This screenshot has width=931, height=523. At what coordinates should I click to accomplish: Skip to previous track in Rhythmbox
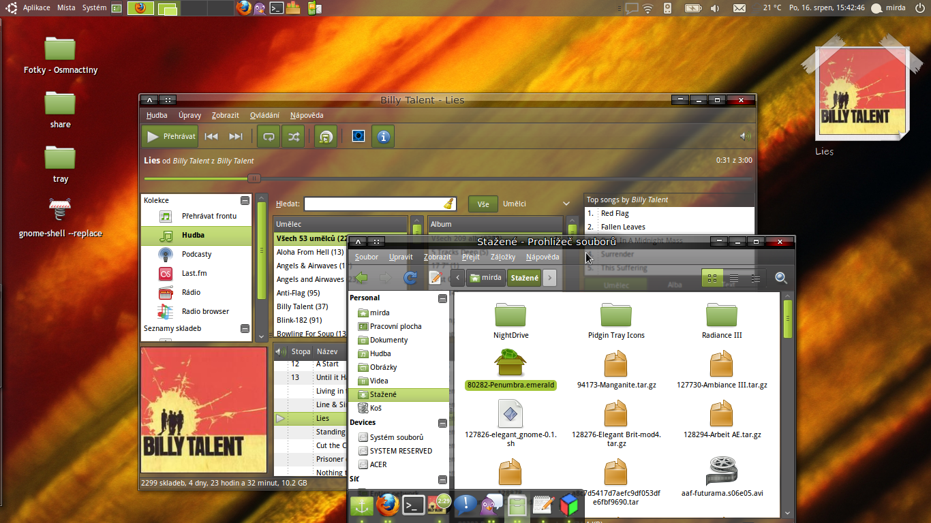211,137
